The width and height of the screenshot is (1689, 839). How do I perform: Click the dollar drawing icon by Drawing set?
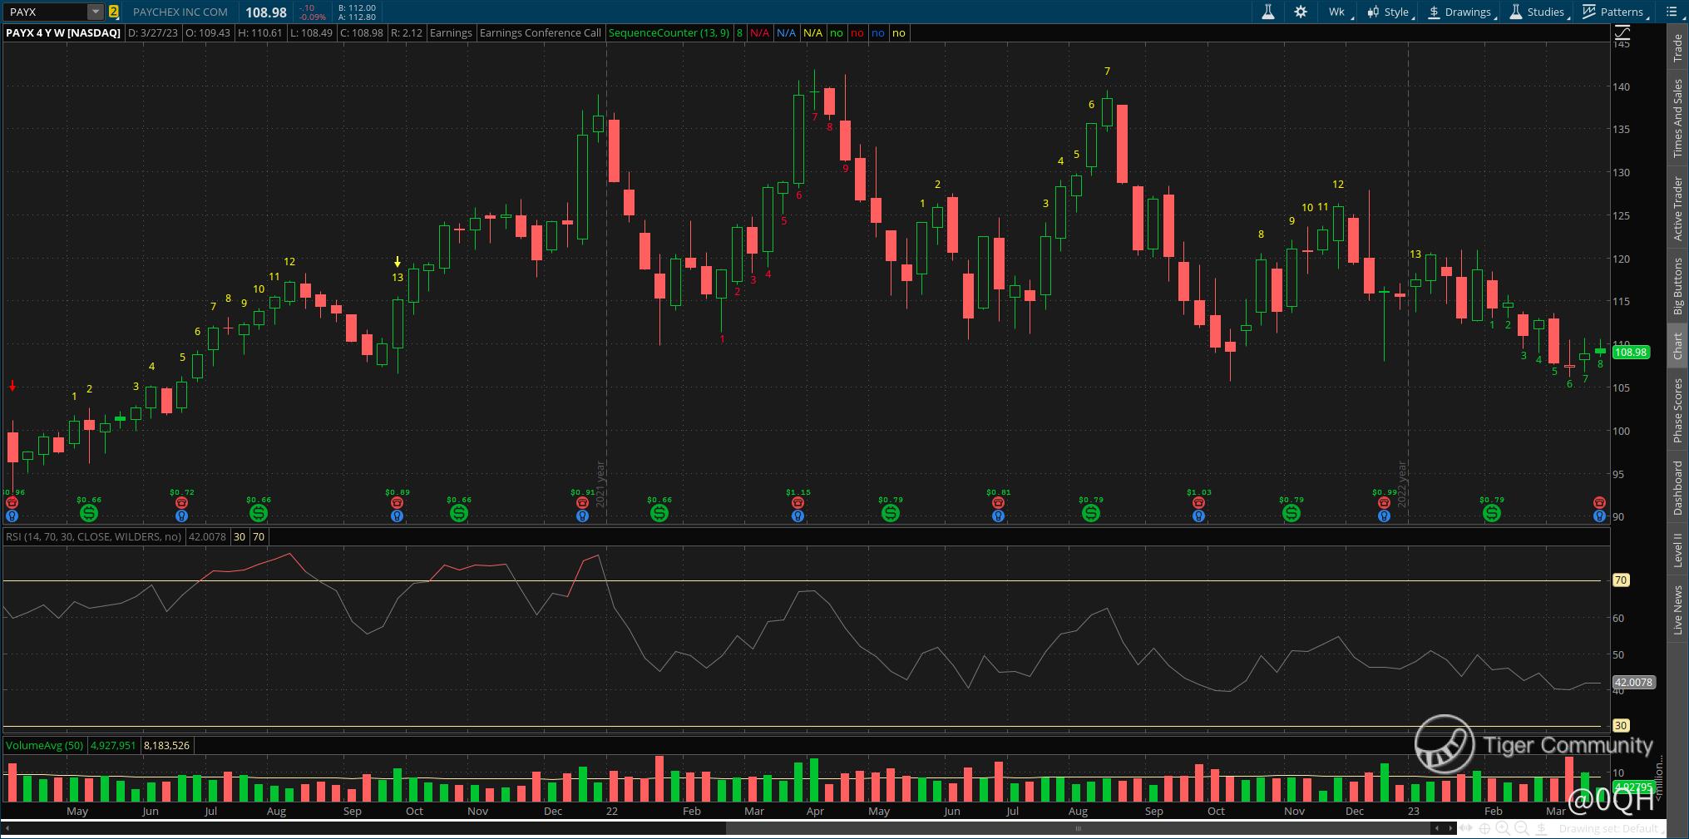coord(1542,828)
